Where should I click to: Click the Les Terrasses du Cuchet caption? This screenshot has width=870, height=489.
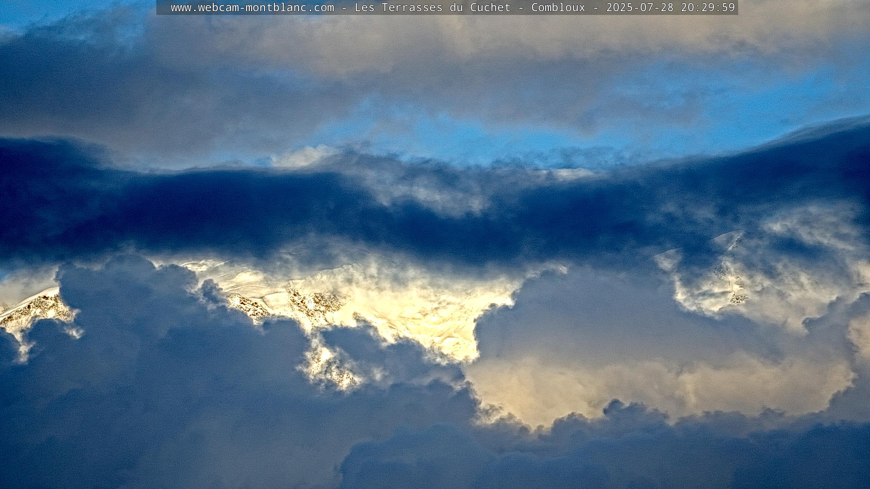(x=433, y=7)
